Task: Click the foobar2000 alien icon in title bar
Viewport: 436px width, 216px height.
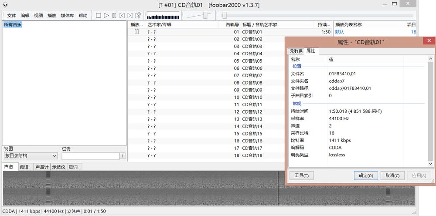Action: coord(5,5)
